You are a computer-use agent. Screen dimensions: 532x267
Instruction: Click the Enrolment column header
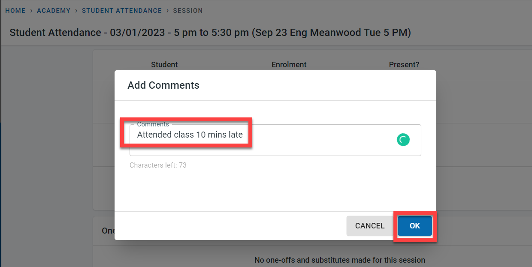pos(289,65)
